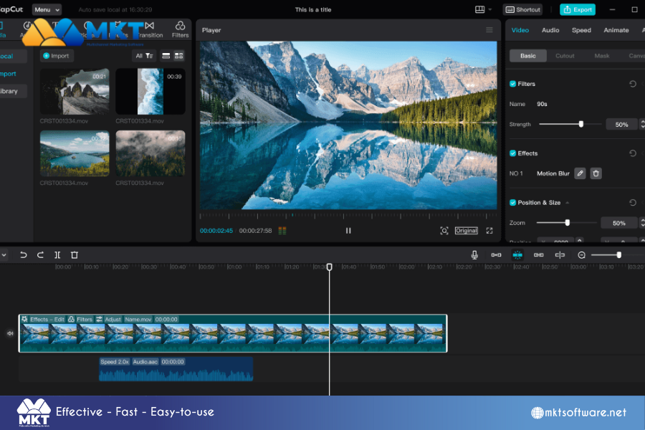Expand timeline tool dropdown chevron
This screenshot has width=645, height=430.
pos(4,255)
